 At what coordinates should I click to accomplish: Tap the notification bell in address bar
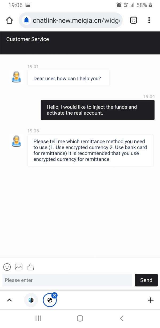click(26, 20)
